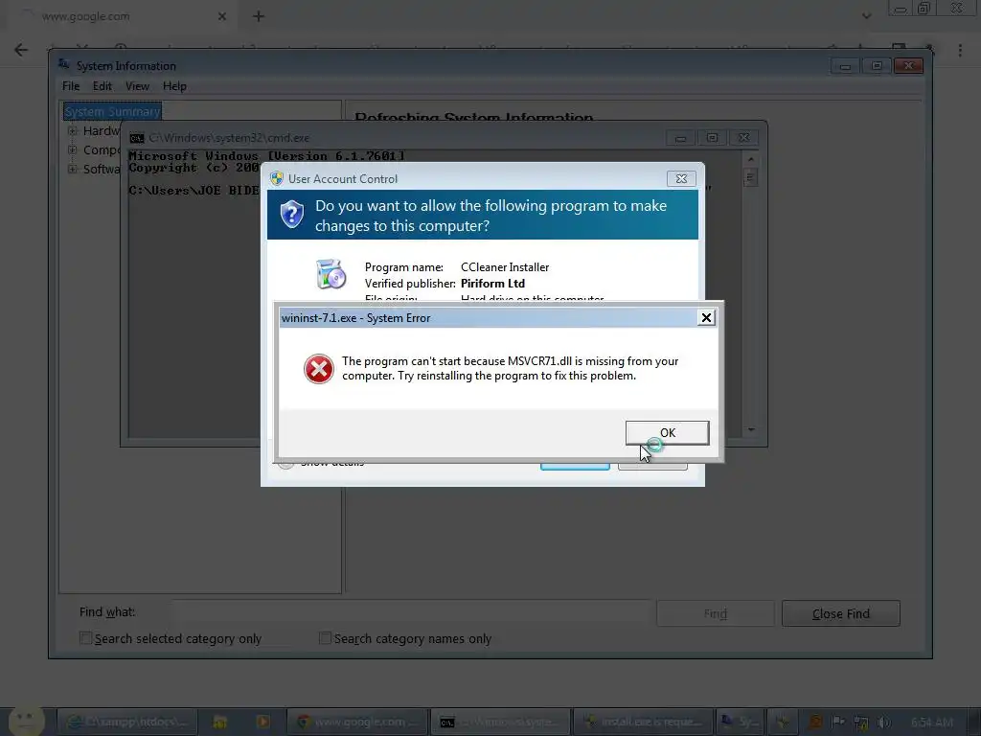Switch to cmd.exe taskbar item

(500, 722)
